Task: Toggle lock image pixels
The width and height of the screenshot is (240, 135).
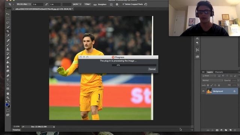Action: 211,85
